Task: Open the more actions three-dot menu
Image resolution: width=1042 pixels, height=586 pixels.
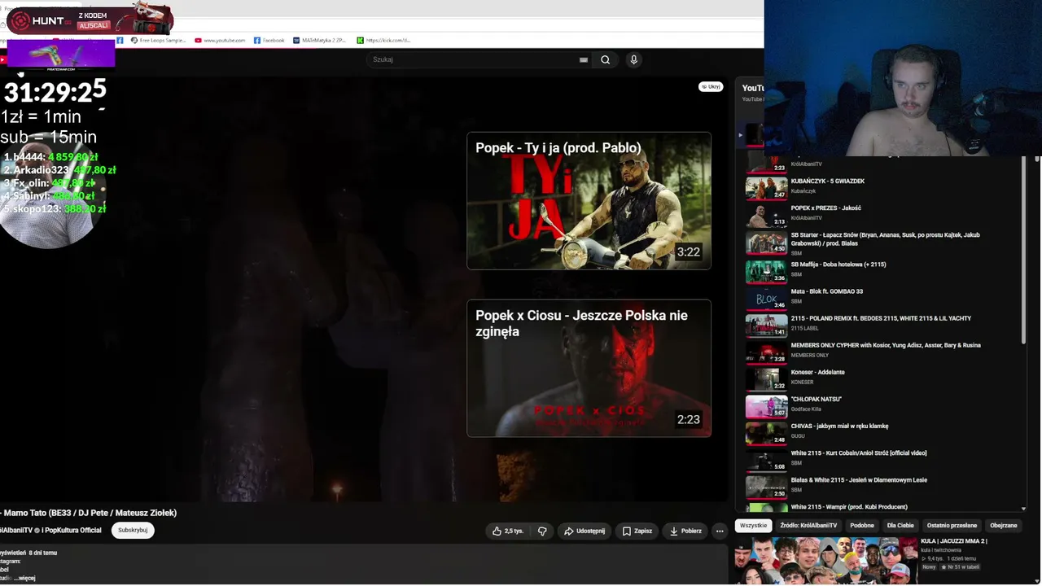Action: [x=719, y=531]
